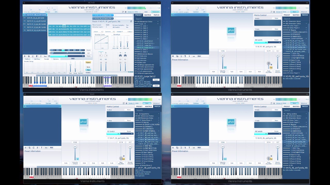Toggle Algo reverb bypass in VLA2
Viewport: 330px width, 185px height.
[x=271, y=159]
